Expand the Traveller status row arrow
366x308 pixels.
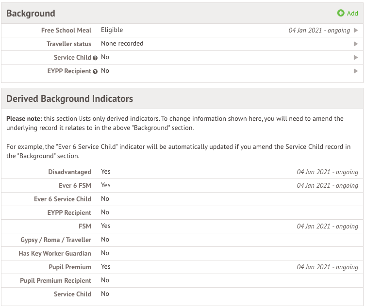coord(356,44)
